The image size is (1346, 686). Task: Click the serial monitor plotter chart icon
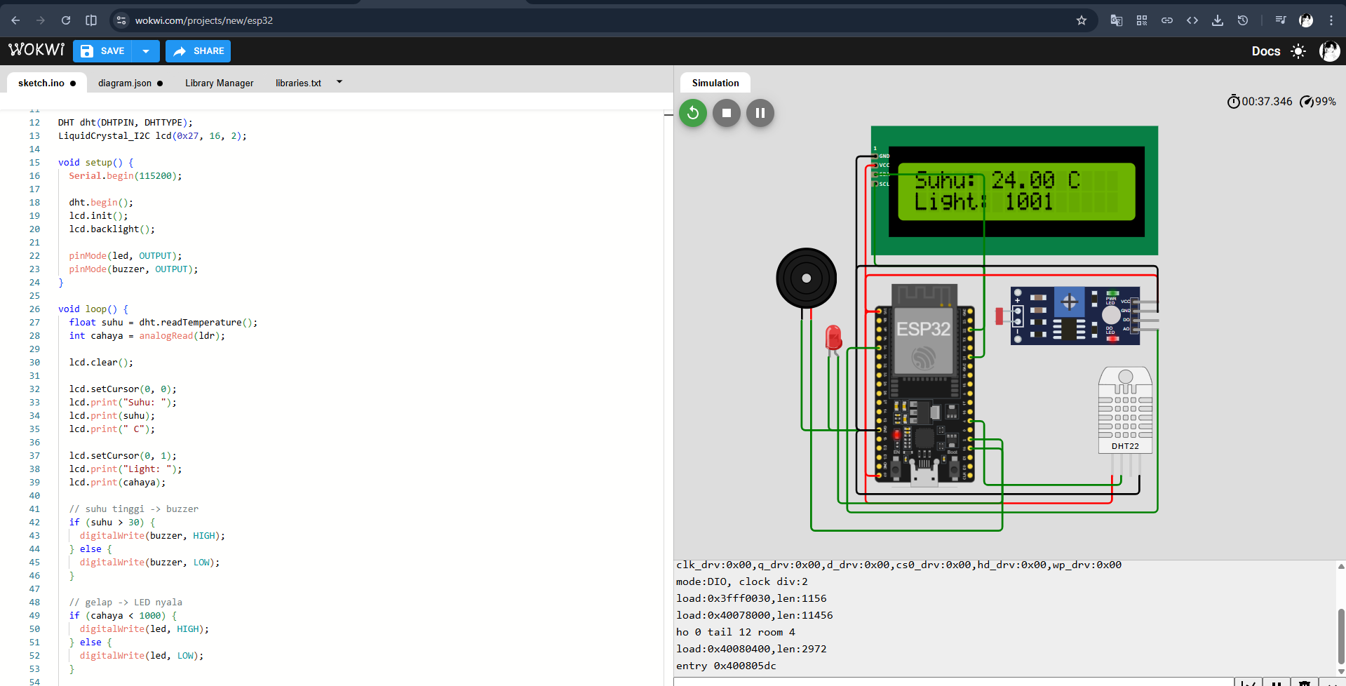(1249, 682)
